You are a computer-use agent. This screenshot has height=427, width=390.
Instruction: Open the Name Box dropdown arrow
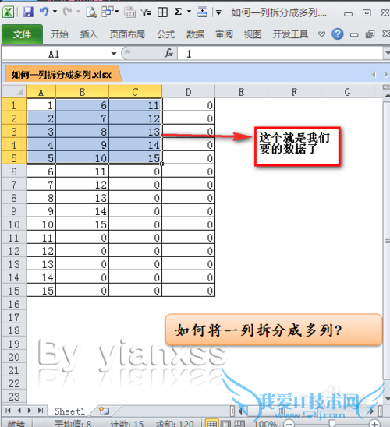pyautogui.click(x=114, y=53)
